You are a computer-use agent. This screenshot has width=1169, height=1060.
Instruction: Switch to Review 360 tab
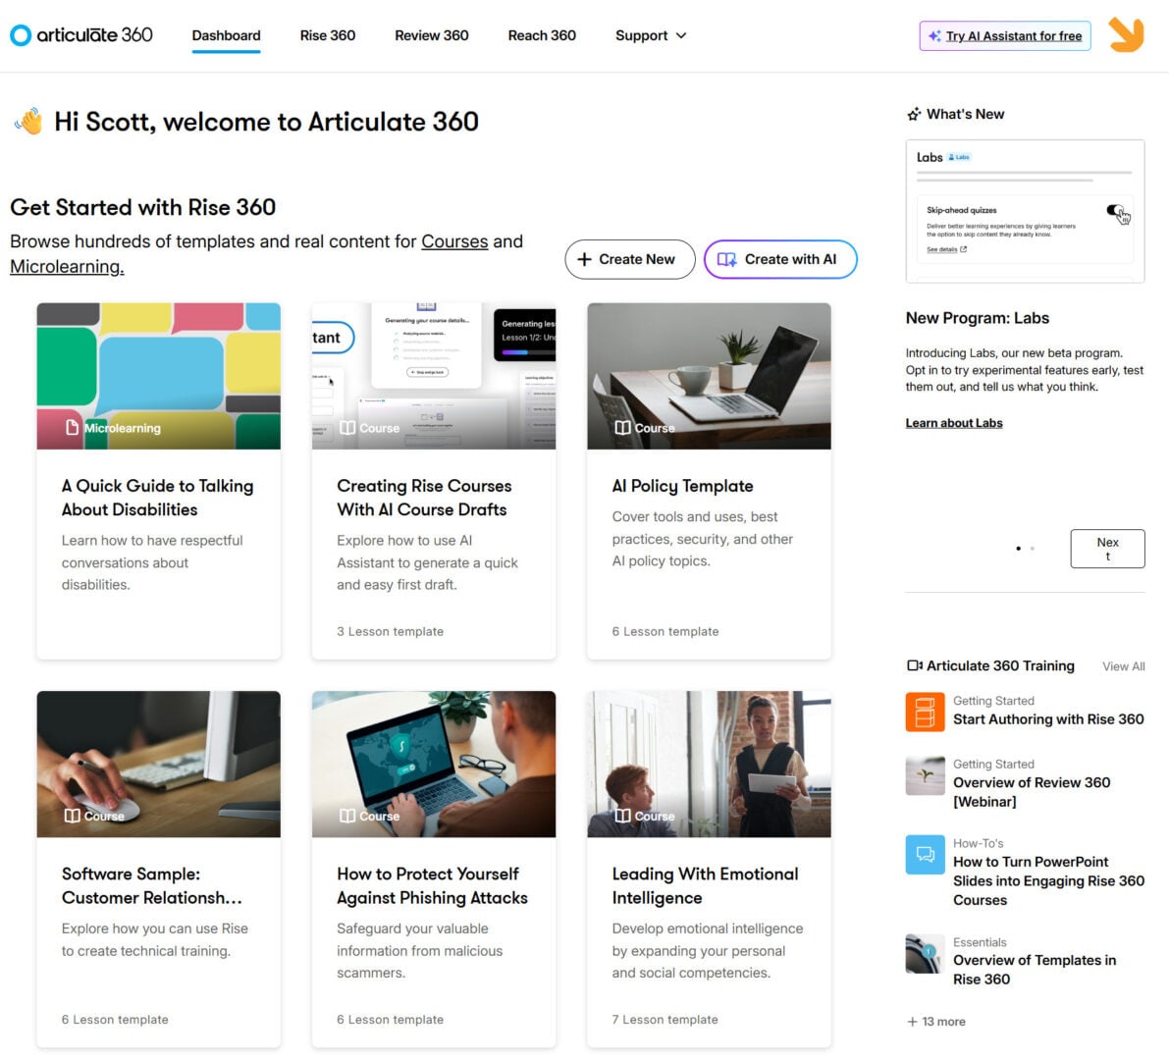[432, 35]
